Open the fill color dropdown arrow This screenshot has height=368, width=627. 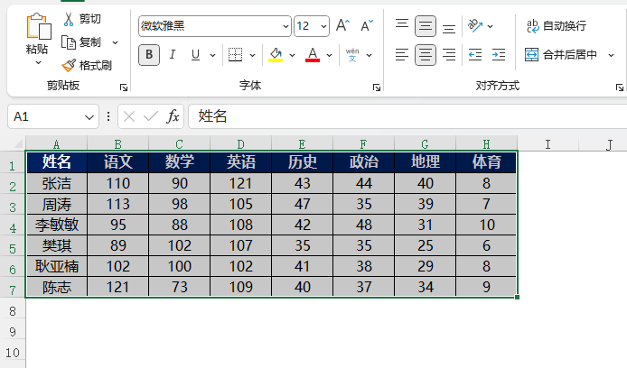click(x=293, y=55)
